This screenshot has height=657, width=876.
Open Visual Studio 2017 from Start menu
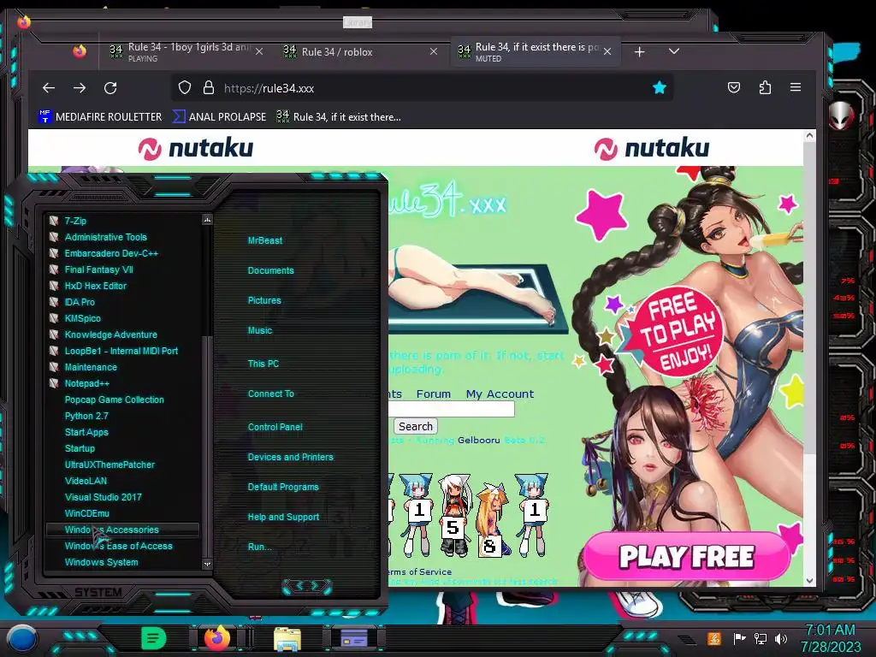pyautogui.click(x=103, y=497)
